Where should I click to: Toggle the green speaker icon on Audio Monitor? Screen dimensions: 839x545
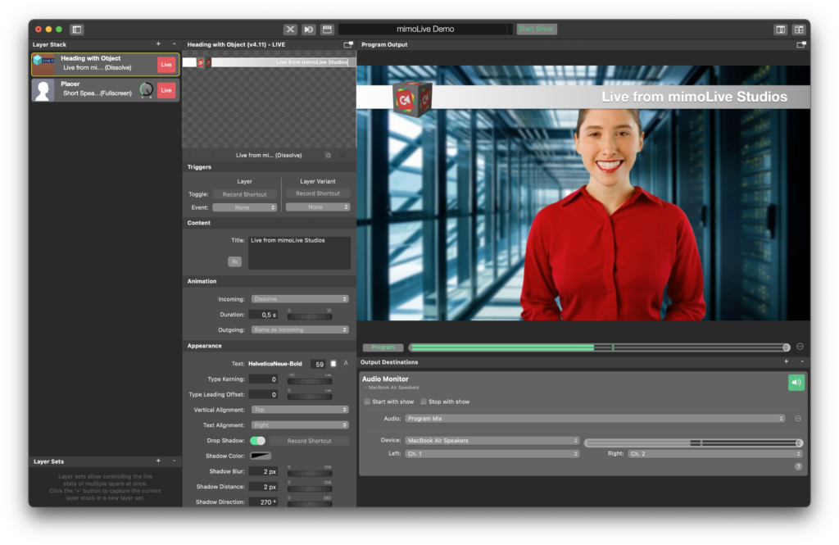[796, 382]
